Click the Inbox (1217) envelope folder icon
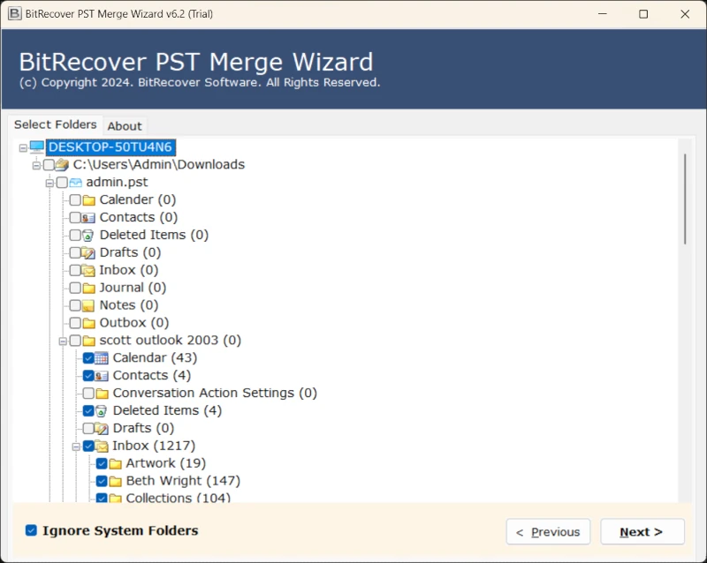The height and width of the screenshot is (563, 707). coord(102,446)
